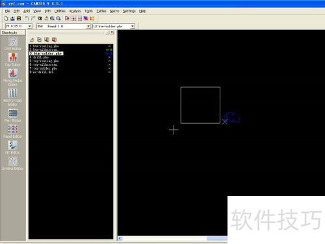This screenshot has height=244, width=325.
Task: Select layer 2 btm-silkscreen
Action: [x=44, y=50]
